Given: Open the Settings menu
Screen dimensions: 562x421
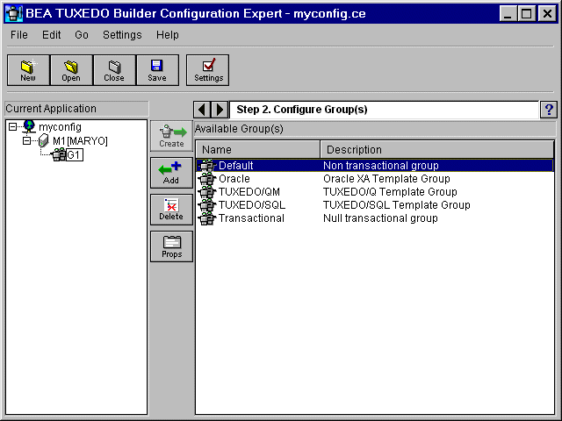Looking at the screenshot, I should click(122, 35).
